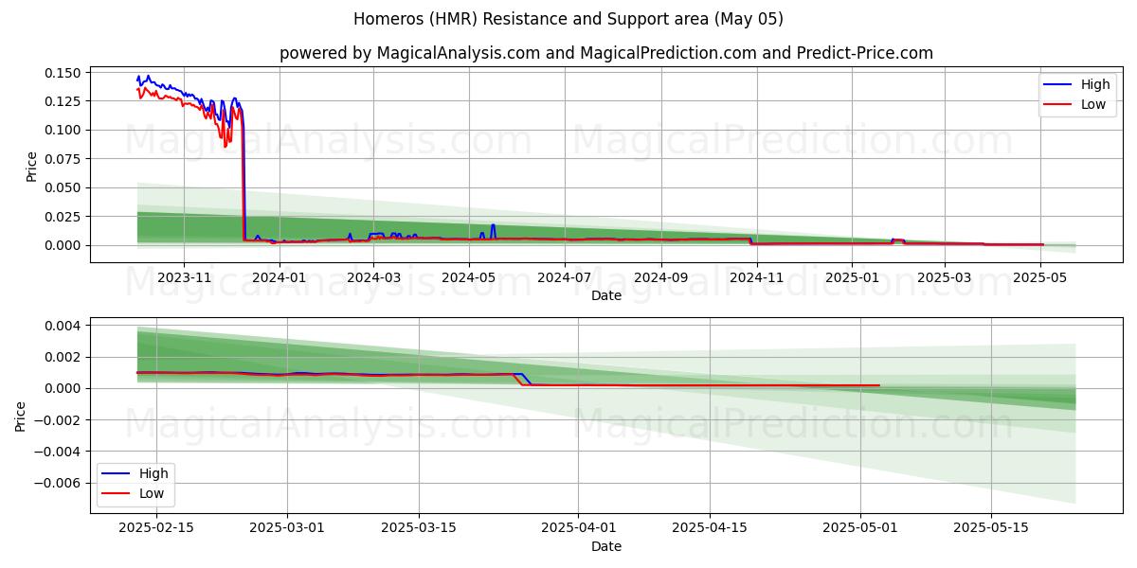Click 'High' in the top chart legend
The height and width of the screenshot is (568, 1137).
1095,84
